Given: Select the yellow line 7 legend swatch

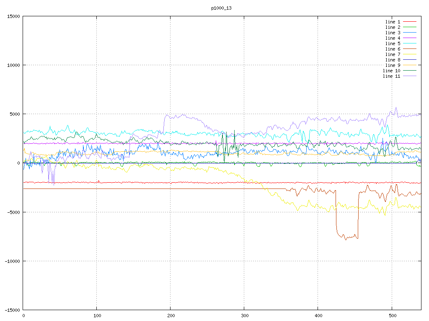Looking at the screenshot, I should pos(410,54).
